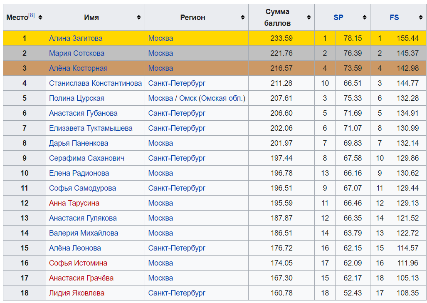Click the red link Анна Тарусина
427x303 pixels.
pyautogui.click(x=74, y=203)
